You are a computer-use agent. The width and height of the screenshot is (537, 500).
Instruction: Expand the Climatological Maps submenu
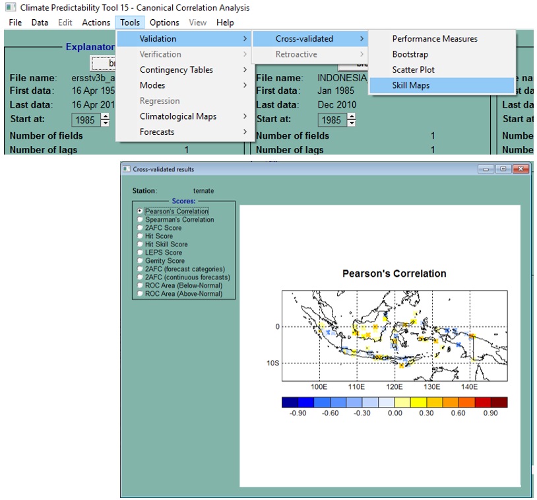click(184, 116)
